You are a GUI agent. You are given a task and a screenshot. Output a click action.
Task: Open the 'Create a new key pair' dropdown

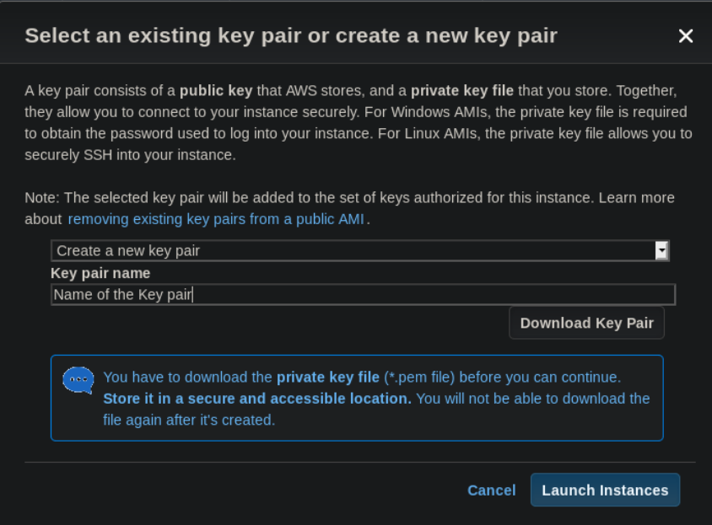point(360,251)
